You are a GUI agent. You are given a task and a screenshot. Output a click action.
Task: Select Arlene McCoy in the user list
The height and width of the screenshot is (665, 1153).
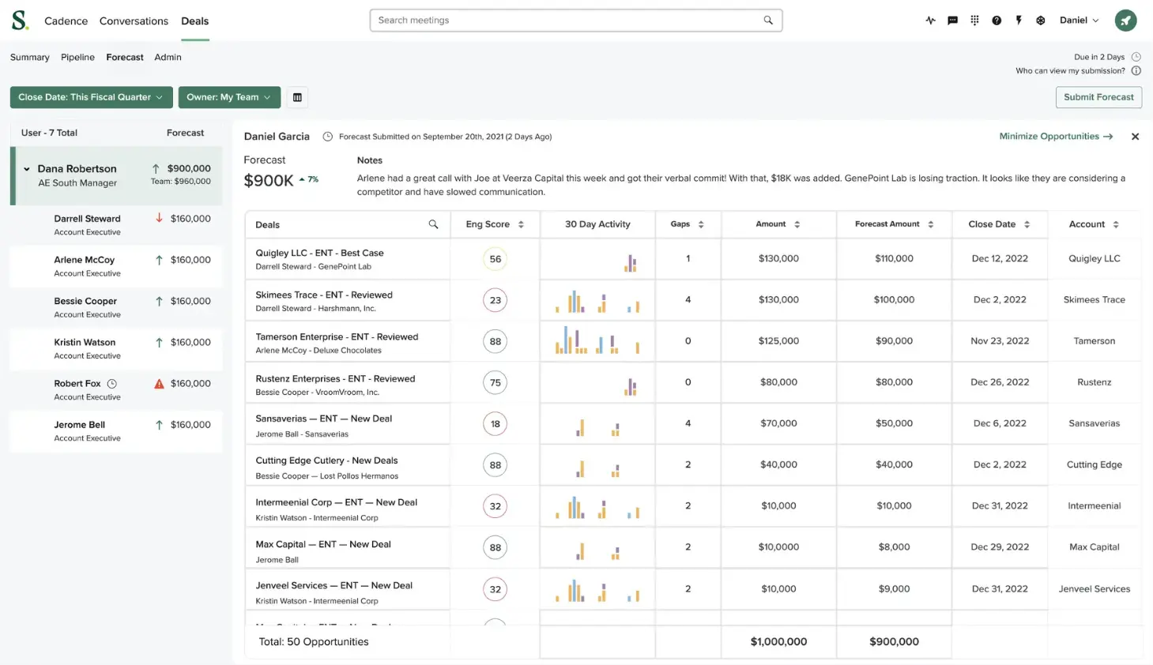pos(116,265)
